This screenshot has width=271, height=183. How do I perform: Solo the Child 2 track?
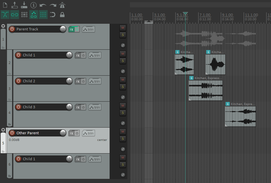tap(123, 87)
